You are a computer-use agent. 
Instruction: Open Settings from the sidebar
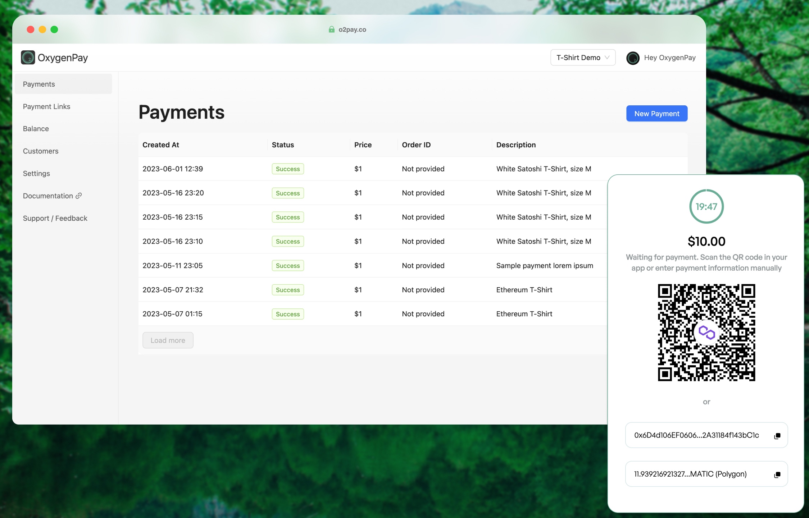(x=36, y=173)
